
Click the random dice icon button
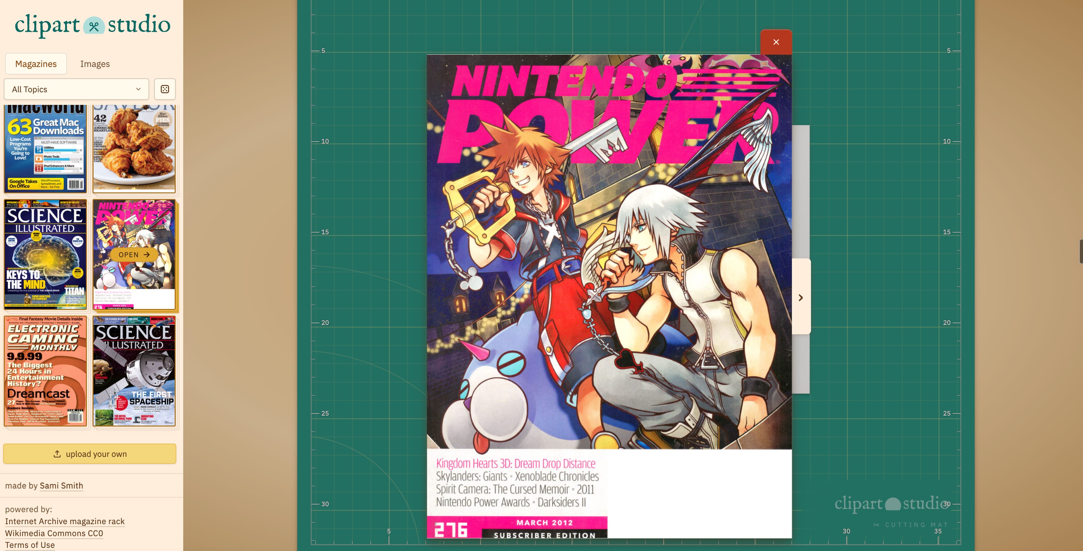click(165, 89)
